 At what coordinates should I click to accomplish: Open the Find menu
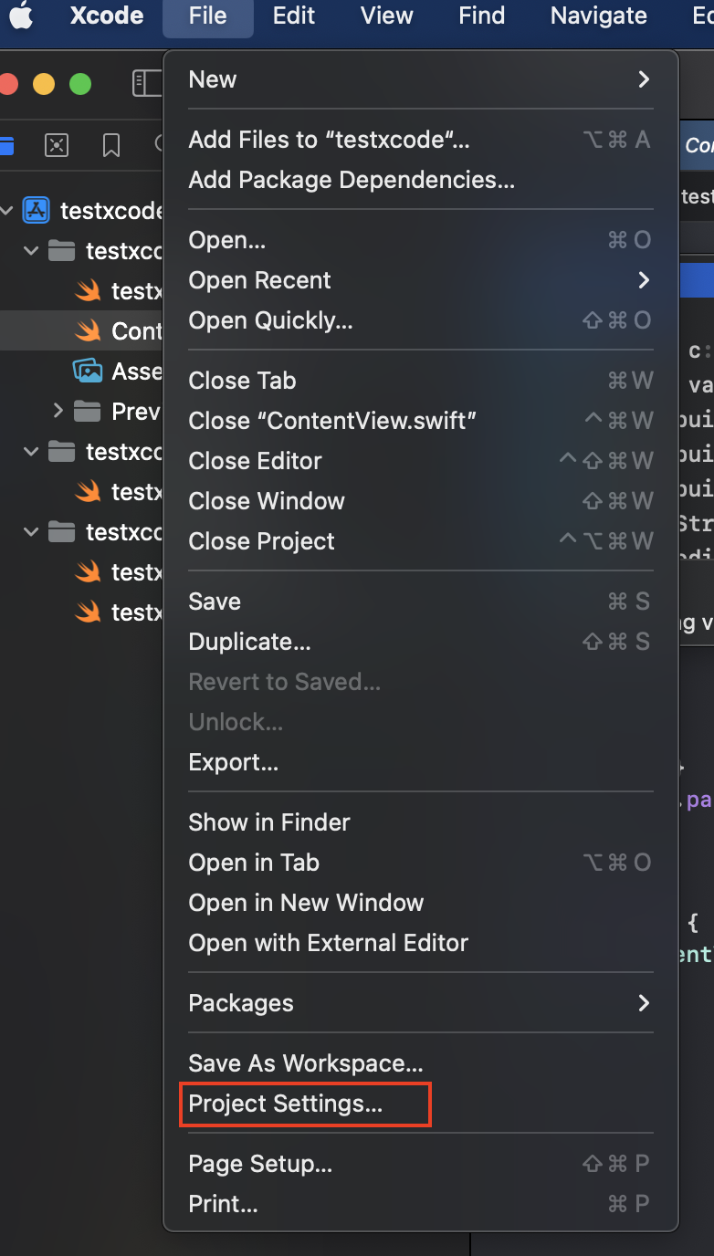[x=482, y=16]
